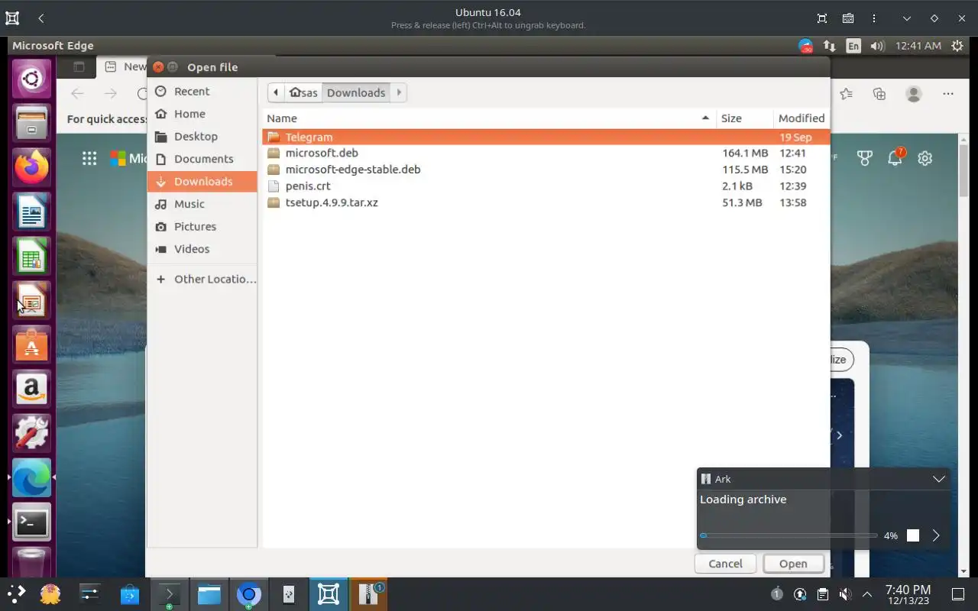Screen dimensions: 978x611
Task: Click host clipboard tray icon
Action: coord(822,594)
